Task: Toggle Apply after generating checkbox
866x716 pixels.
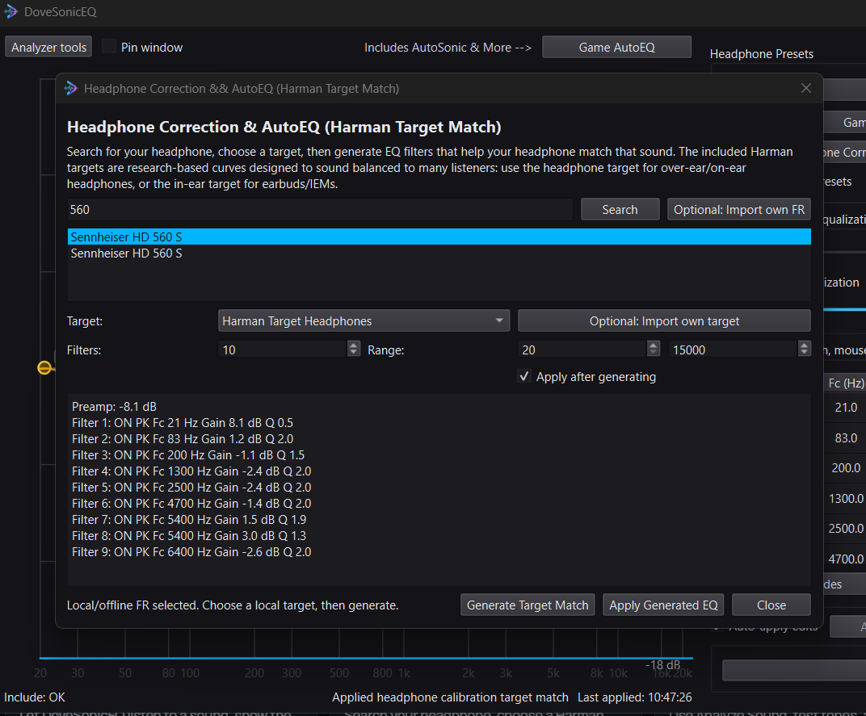Action: [x=524, y=376]
